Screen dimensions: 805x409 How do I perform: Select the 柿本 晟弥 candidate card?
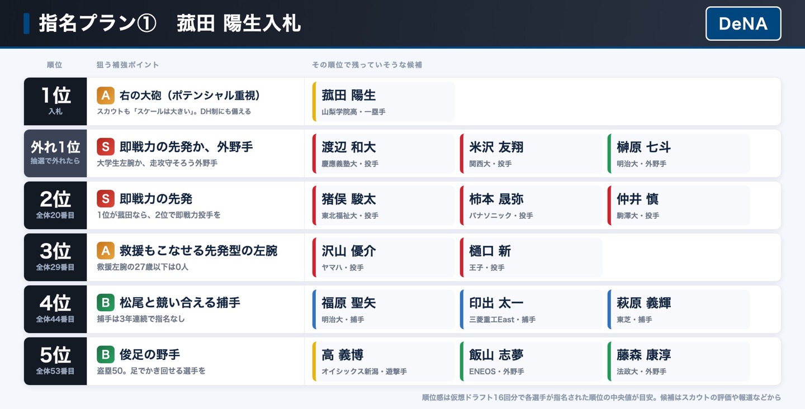(531, 206)
